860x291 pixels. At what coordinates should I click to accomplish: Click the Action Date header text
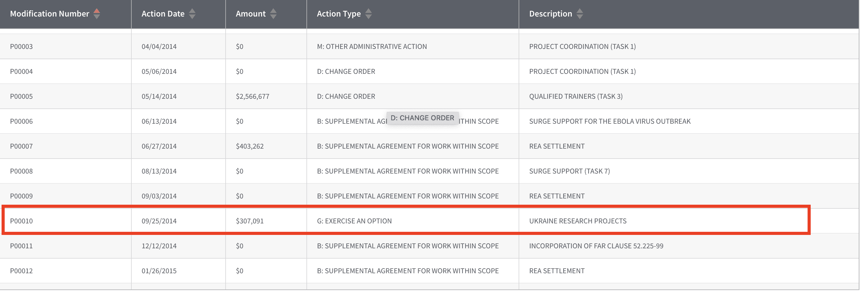[163, 14]
